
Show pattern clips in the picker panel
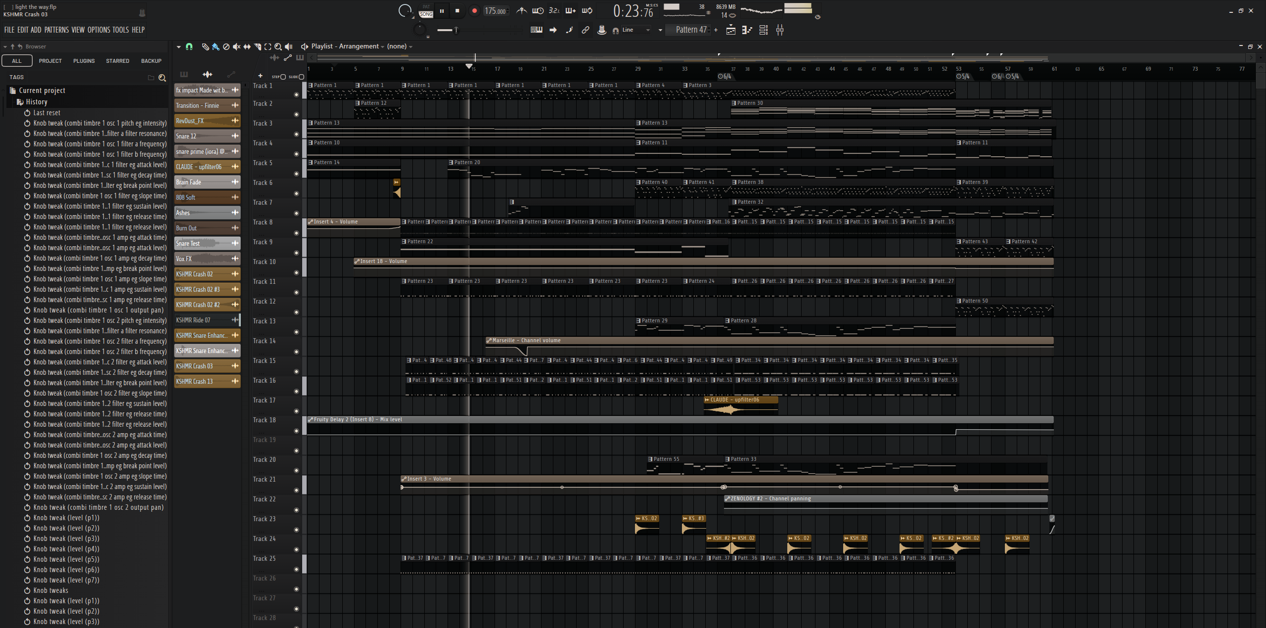(x=184, y=75)
